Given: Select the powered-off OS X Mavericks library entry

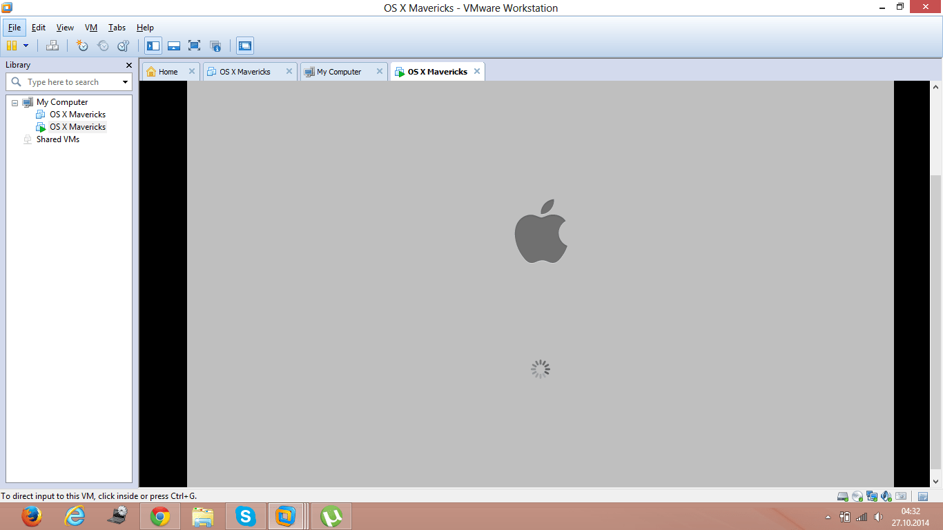Looking at the screenshot, I should tap(77, 115).
